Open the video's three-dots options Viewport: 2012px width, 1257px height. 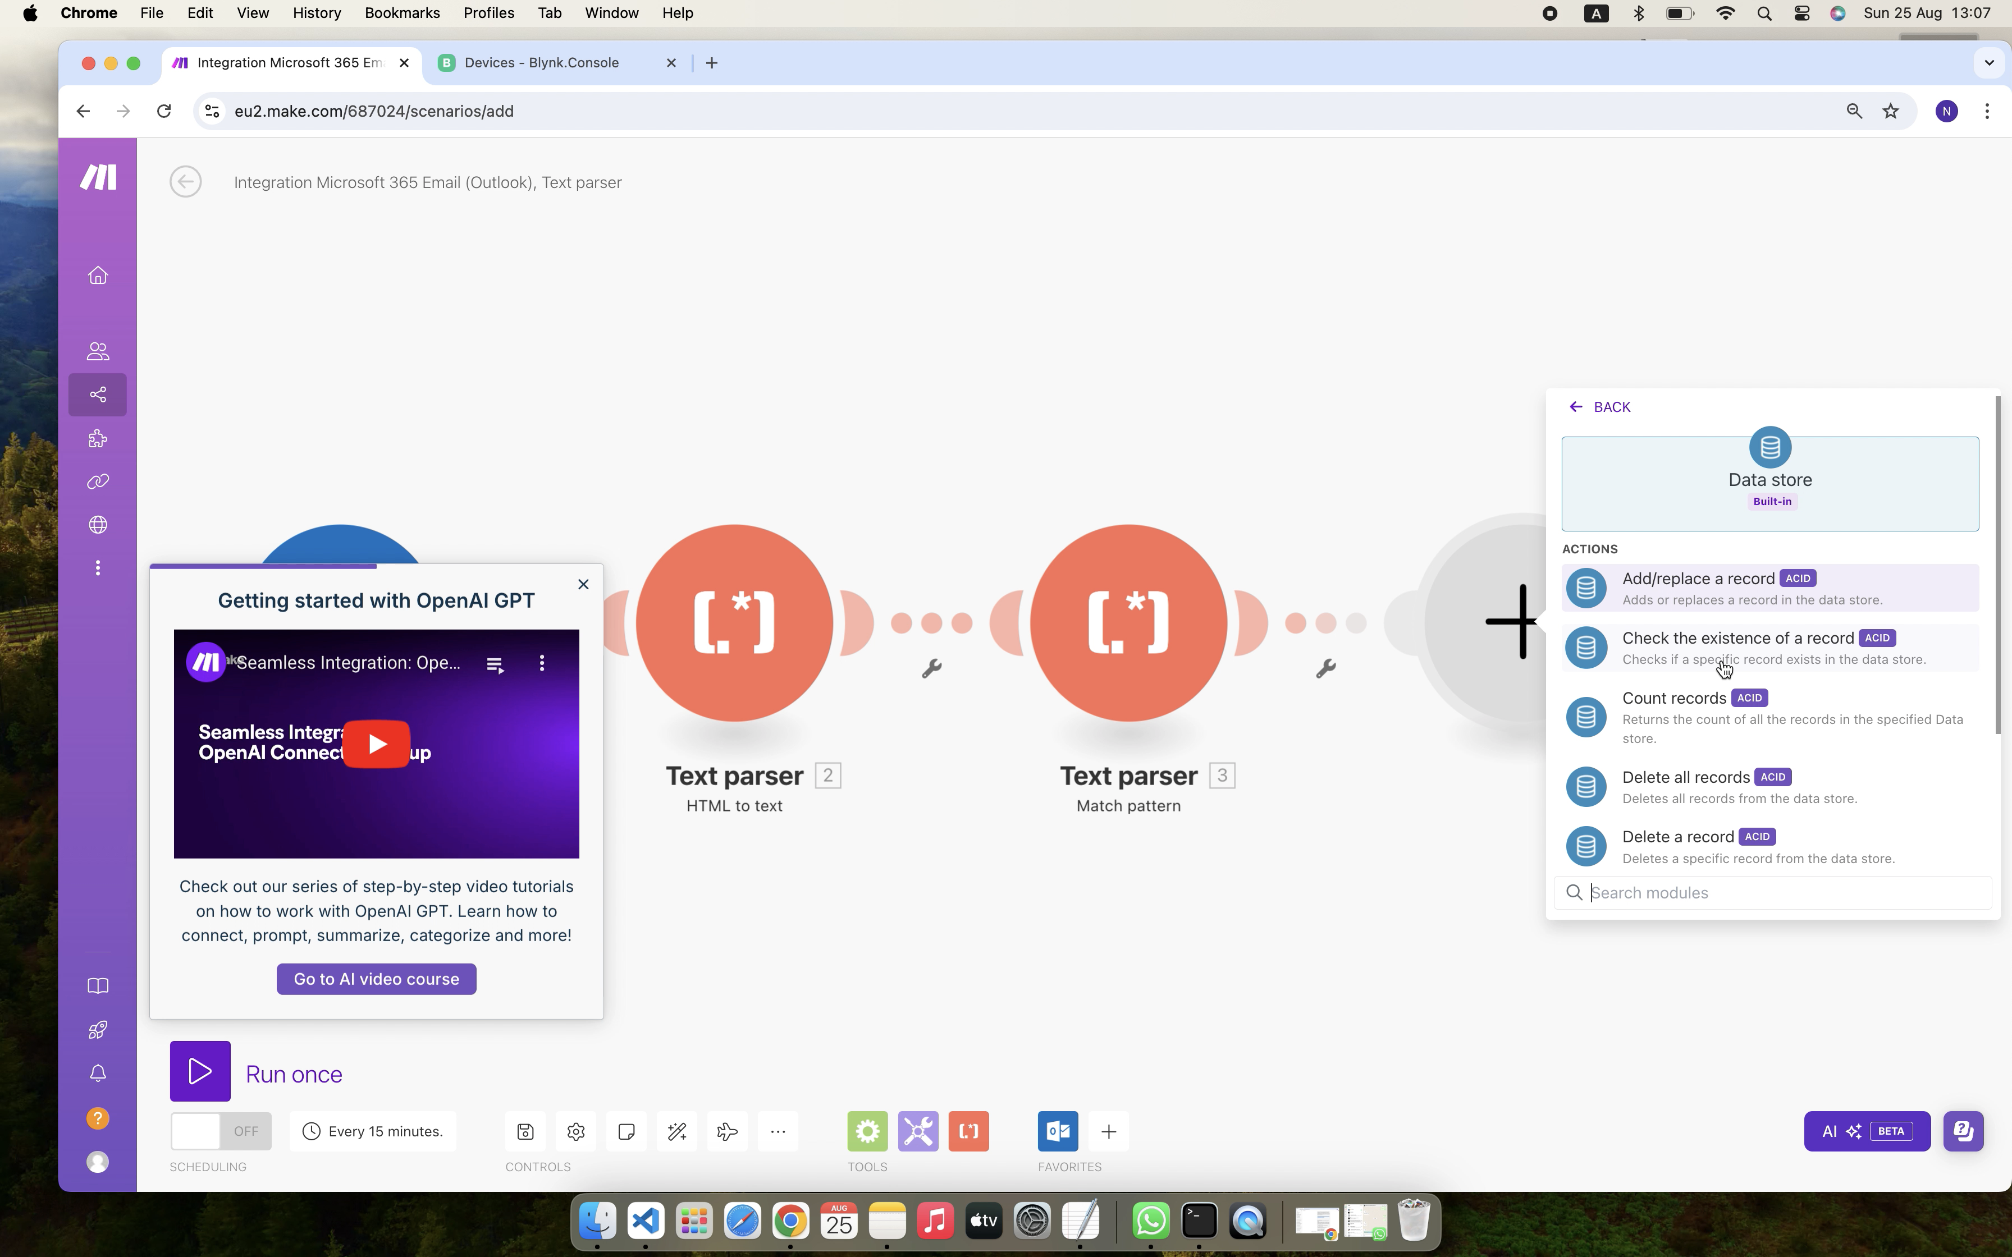tap(542, 663)
